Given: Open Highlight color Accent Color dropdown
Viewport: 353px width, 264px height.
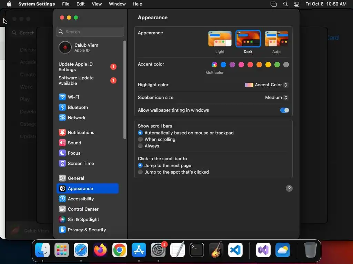Looking at the screenshot, I should (266, 85).
